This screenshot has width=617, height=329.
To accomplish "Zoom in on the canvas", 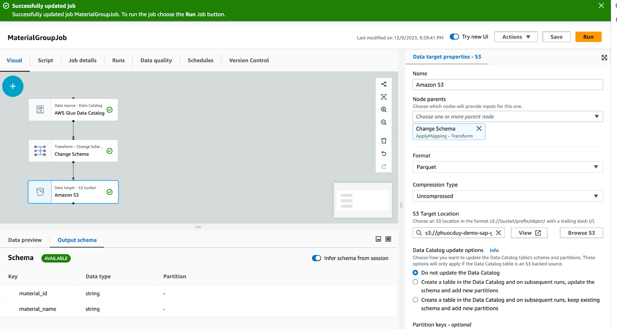I will pyautogui.click(x=384, y=109).
